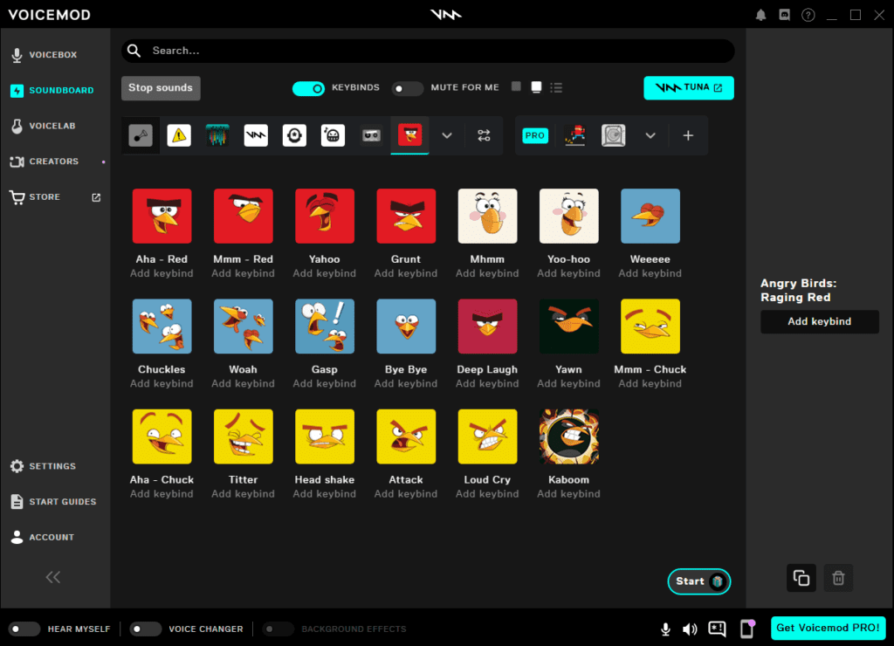Viewport: 894px width, 646px height.
Task: Collapse the left sidebar with double chevron
Action: click(53, 578)
